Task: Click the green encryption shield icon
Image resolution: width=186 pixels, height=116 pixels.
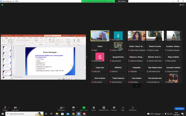Action: [2, 5]
